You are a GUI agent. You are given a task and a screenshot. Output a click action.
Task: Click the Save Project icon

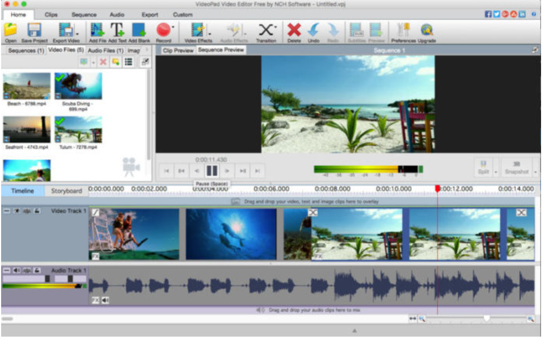click(34, 30)
